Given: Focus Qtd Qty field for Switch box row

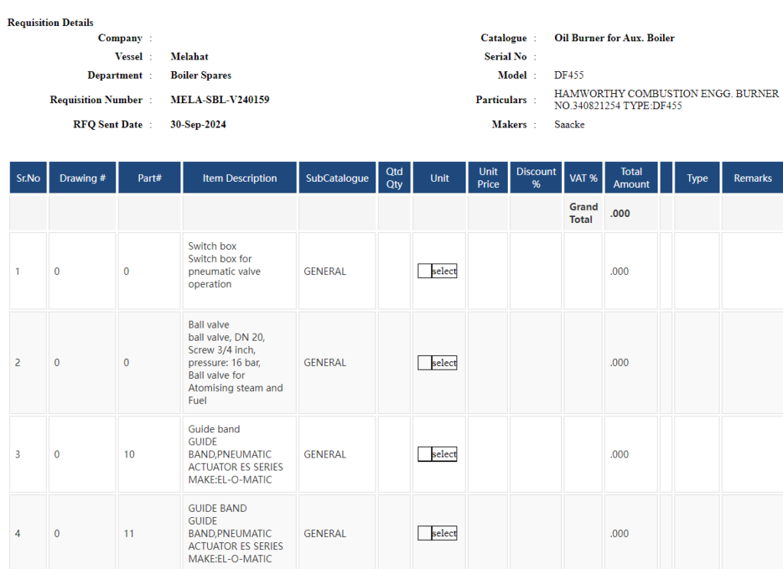Looking at the screenshot, I should pyautogui.click(x=394, y=271).
